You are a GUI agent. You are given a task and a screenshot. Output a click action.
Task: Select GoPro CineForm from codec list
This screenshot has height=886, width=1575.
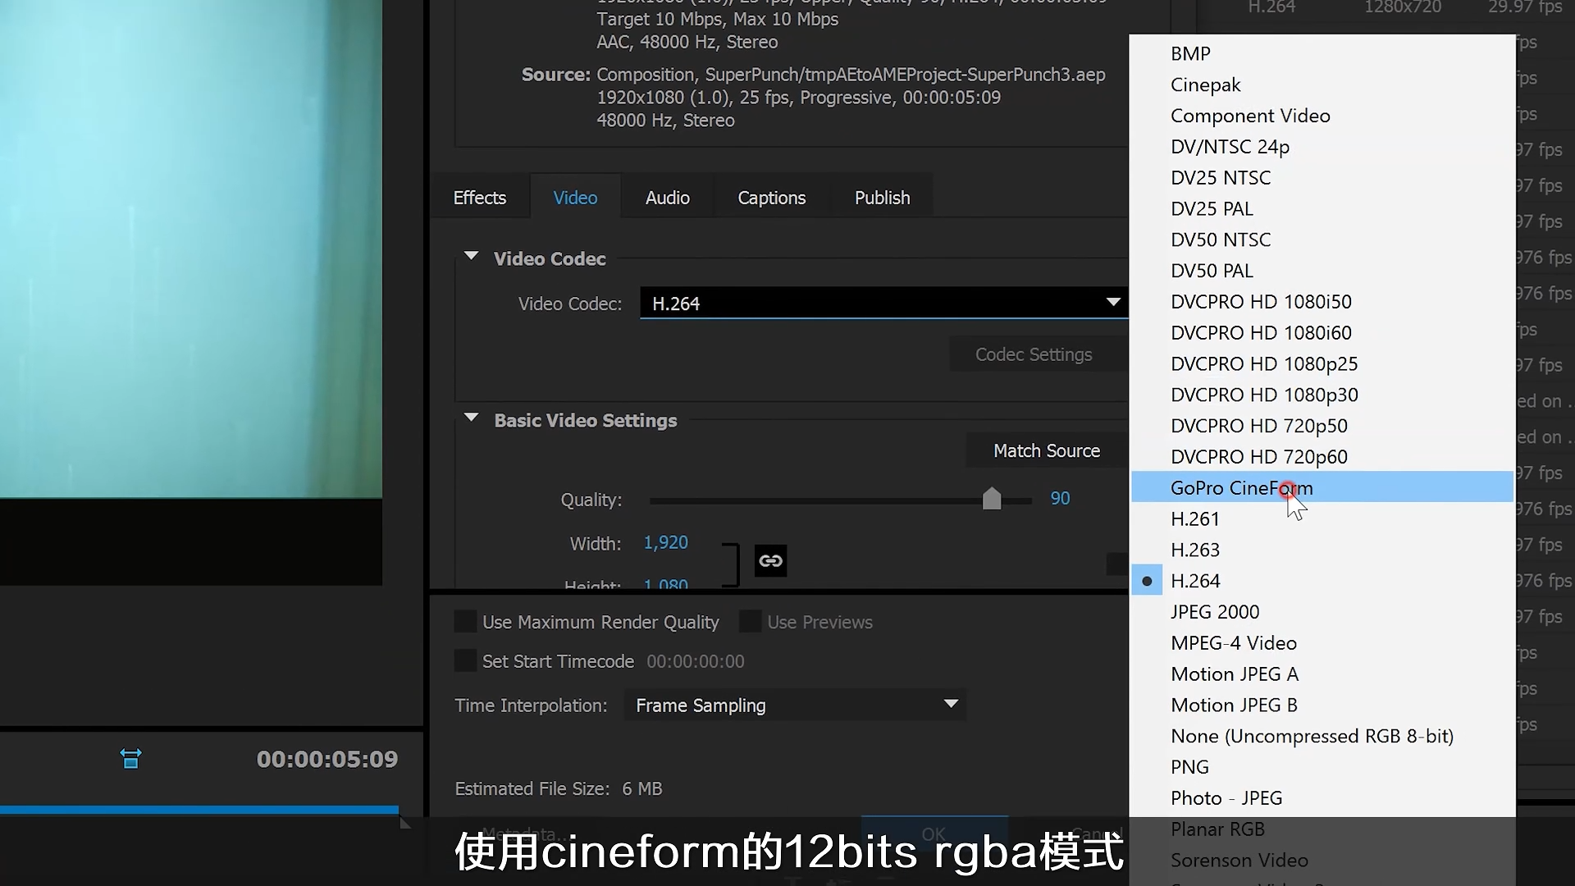click(x=1241, y=488)
